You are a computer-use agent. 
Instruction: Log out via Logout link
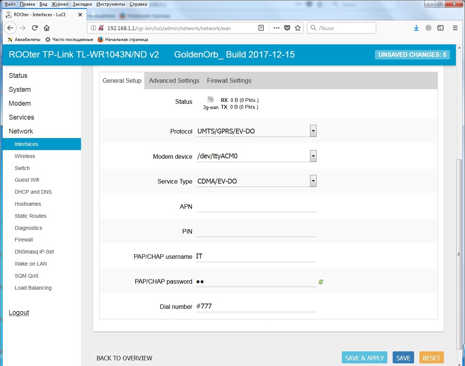click(19, 313)
